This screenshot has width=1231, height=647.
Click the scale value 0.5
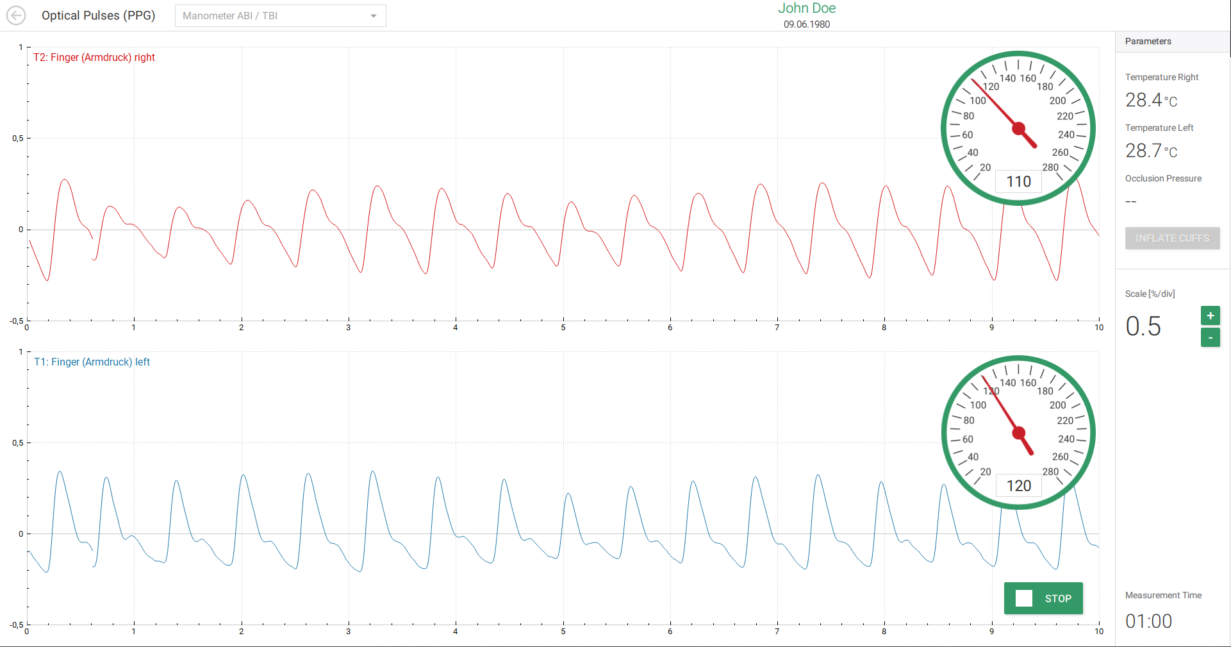coord(1143,326)
